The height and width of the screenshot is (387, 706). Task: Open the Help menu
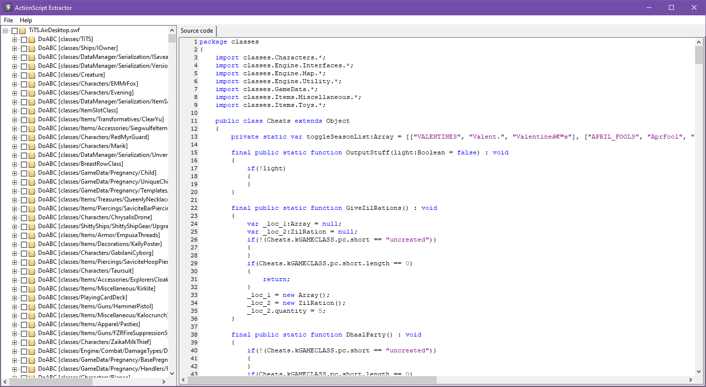pos(26,20)
